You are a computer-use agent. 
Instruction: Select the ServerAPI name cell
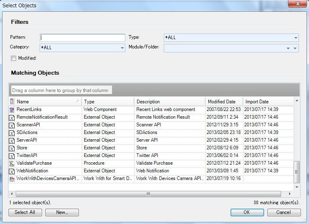coord(27,140)
